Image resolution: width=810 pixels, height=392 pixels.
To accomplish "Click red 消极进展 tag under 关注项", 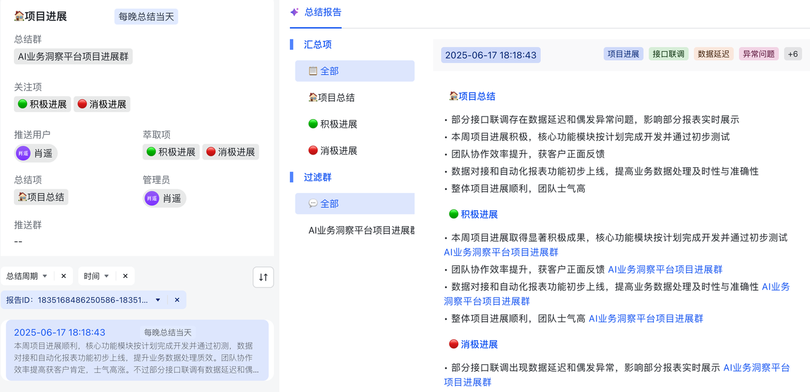I will click(102, 104).
